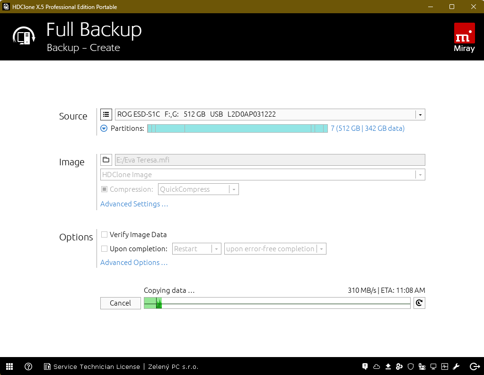Click the shield security icon

pyautogui.click(x=411, y=366)
